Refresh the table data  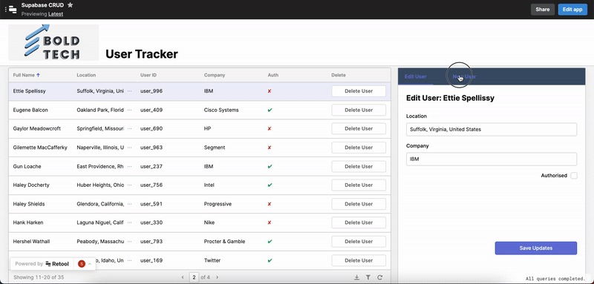coord(379,277)
